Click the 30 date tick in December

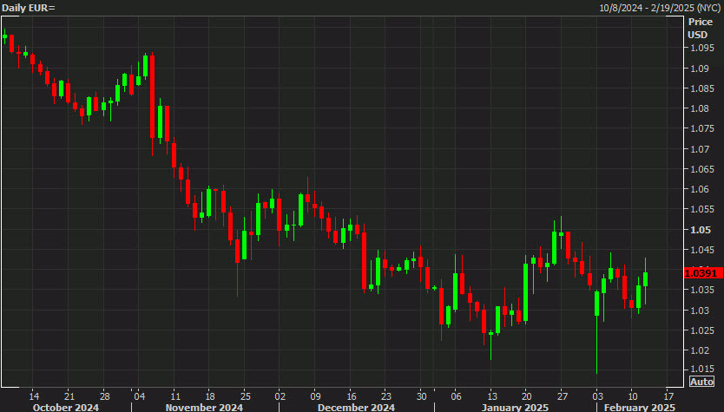[x=422, y=396]
